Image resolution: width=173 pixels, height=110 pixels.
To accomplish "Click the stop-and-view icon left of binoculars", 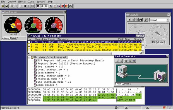I will [x=137, y=20].
